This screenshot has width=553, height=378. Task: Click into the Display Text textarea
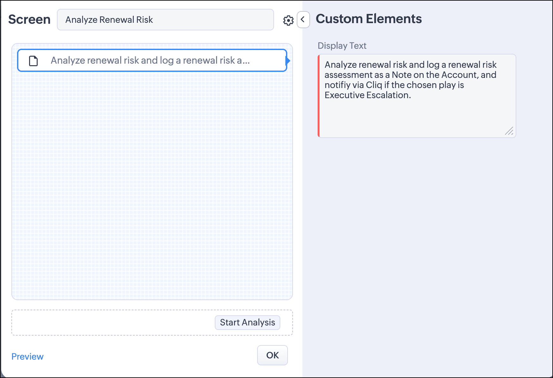click(x=417, y=96)
